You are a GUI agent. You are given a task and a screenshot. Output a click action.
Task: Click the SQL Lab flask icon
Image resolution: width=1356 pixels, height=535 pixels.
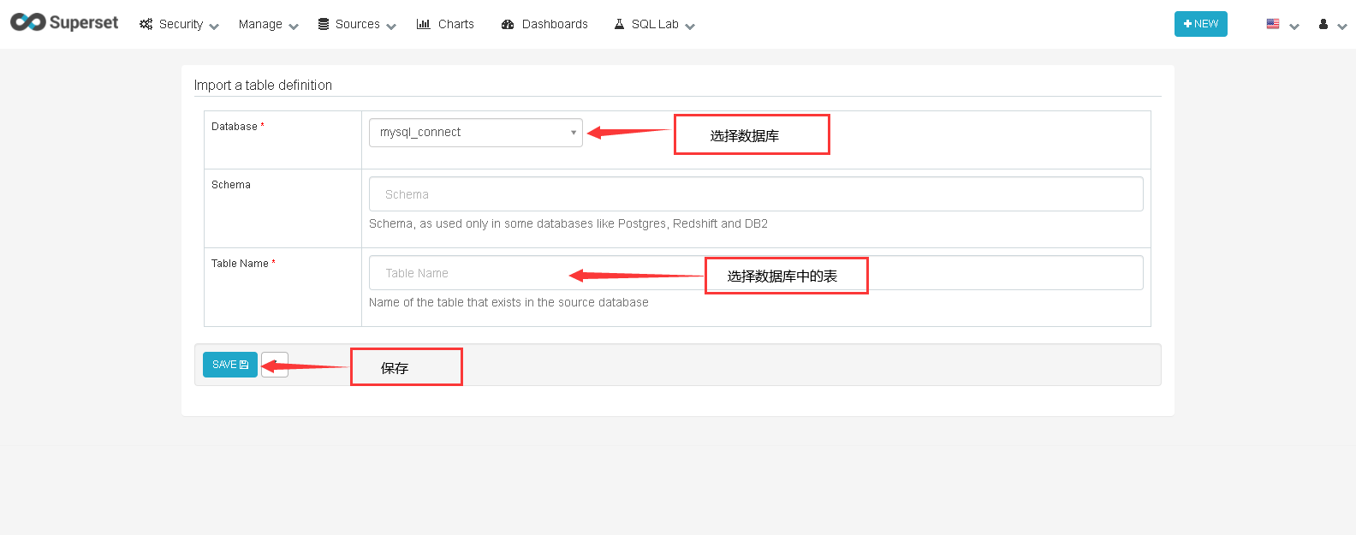[x=619, y=24]
